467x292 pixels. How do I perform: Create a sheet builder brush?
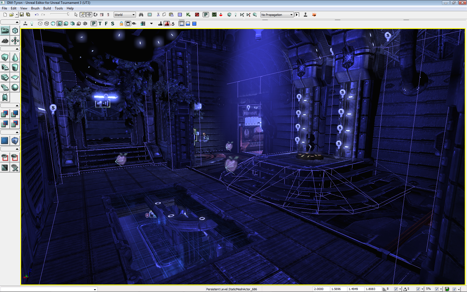pyautogui.click(x=15, y=77)
